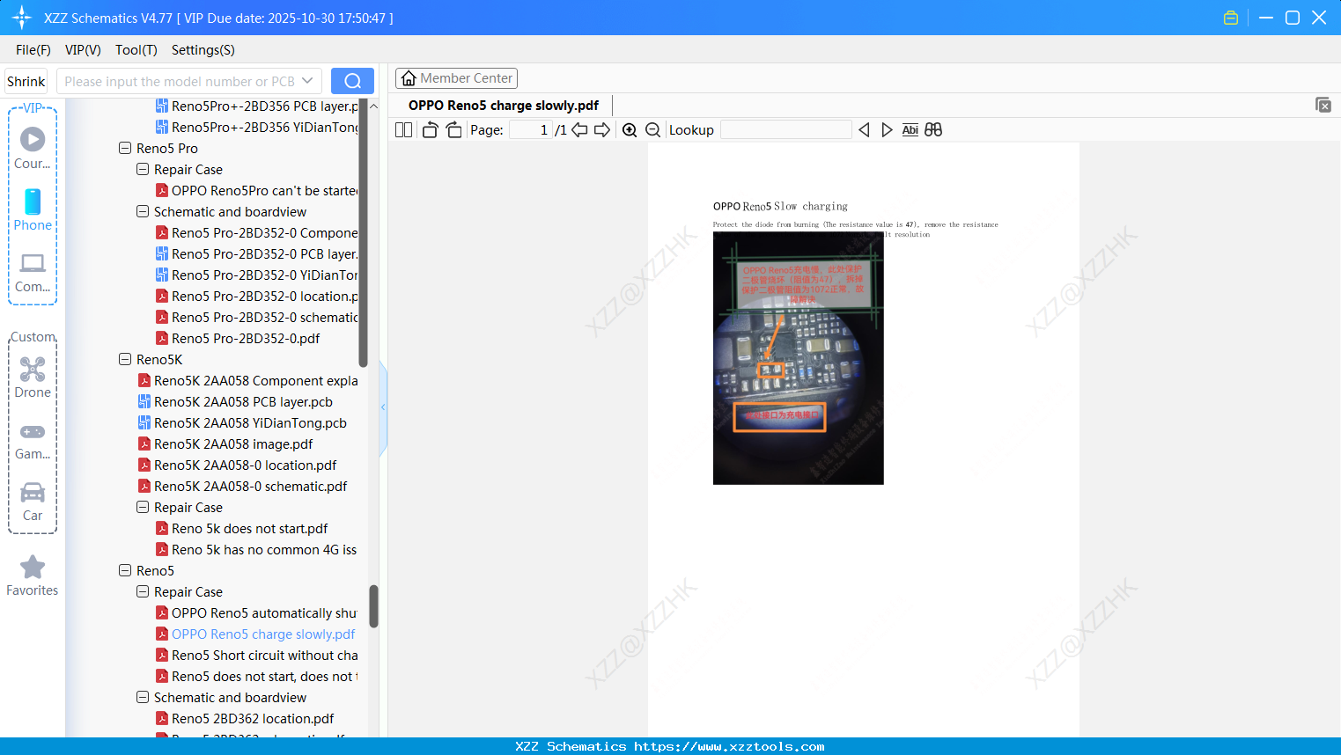Open the Member Center home button

(x=456, y=78)
